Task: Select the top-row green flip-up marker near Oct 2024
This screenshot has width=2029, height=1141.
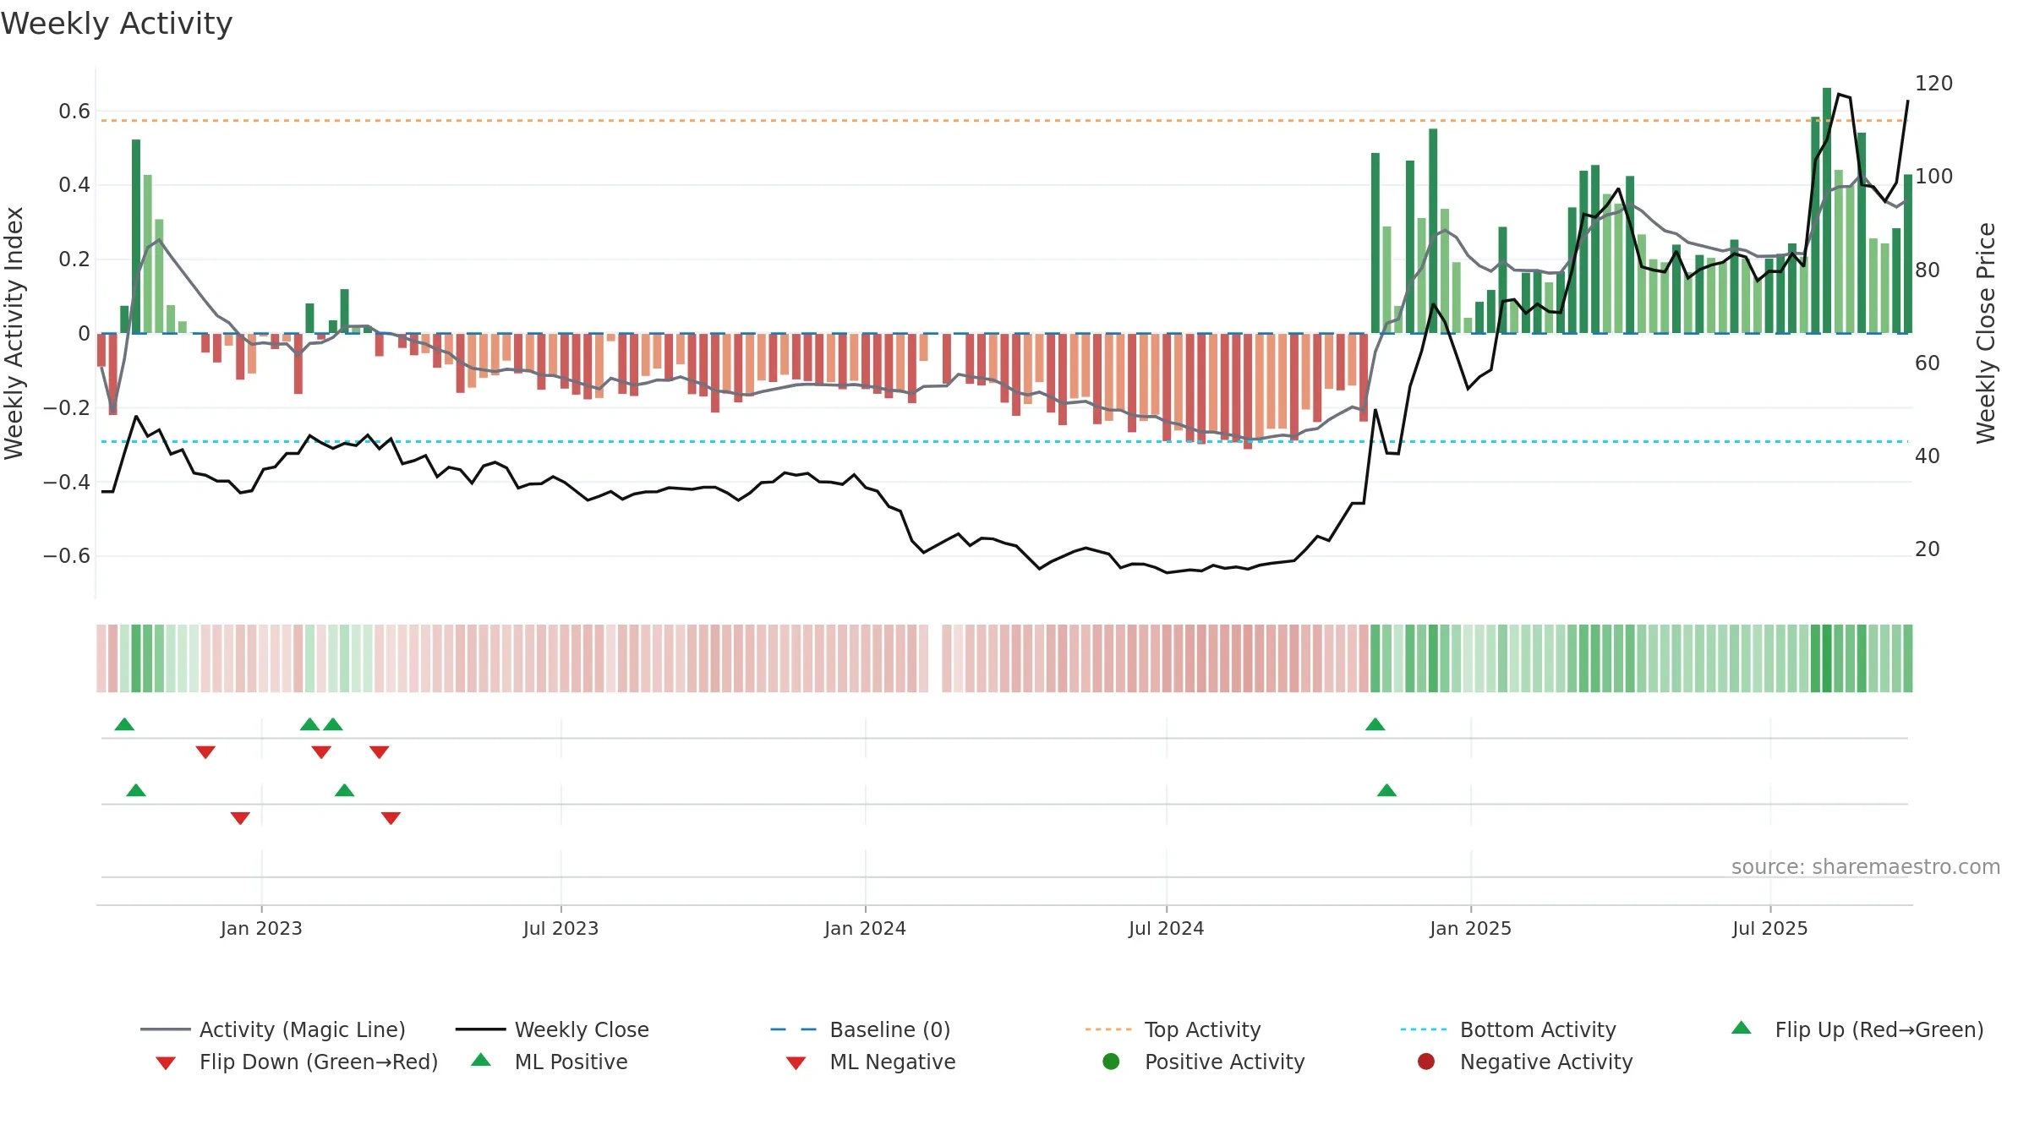Action: (x=1375, y=724)
